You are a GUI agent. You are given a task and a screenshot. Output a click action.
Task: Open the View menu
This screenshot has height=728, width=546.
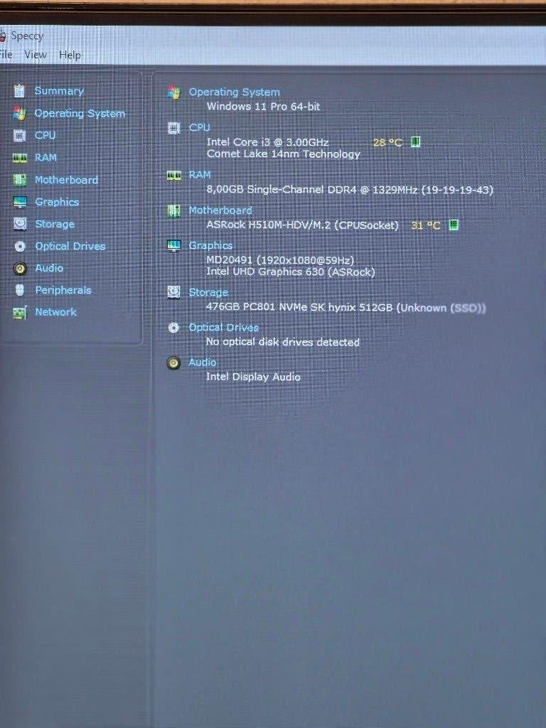[36, 54]
